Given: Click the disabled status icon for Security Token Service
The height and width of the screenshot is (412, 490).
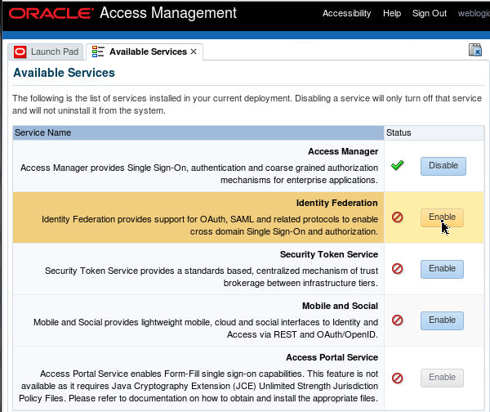Looking at the screenshot, I should pyautogui.click(x=398, y=268).
